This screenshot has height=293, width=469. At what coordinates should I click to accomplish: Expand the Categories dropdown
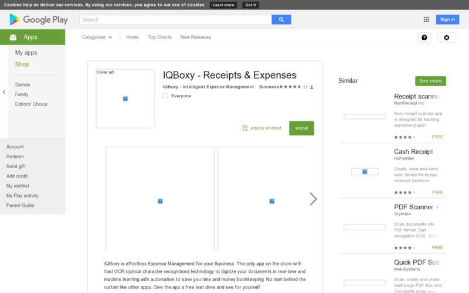(97, 37)
